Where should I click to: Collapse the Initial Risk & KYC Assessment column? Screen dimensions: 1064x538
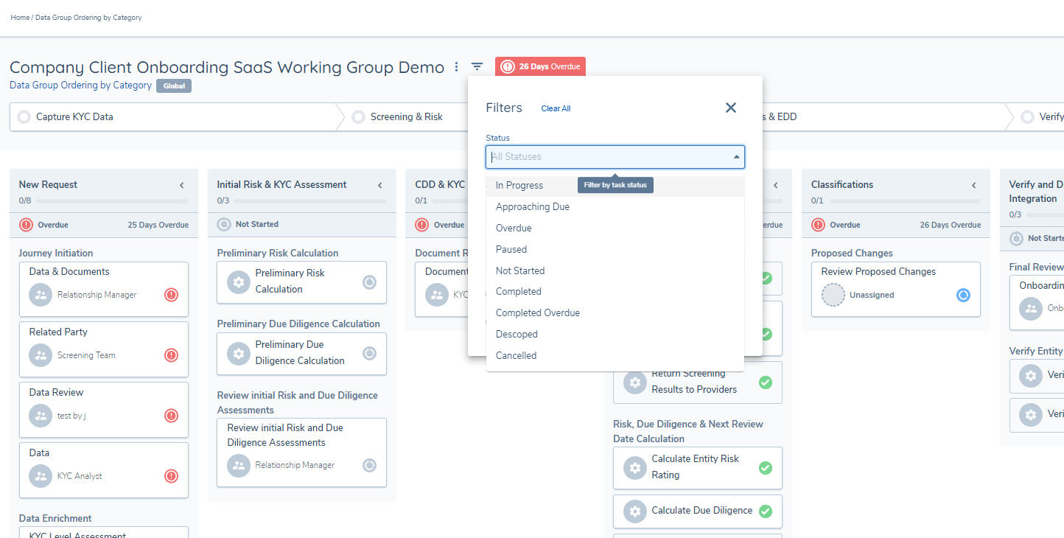pos(380,185)
